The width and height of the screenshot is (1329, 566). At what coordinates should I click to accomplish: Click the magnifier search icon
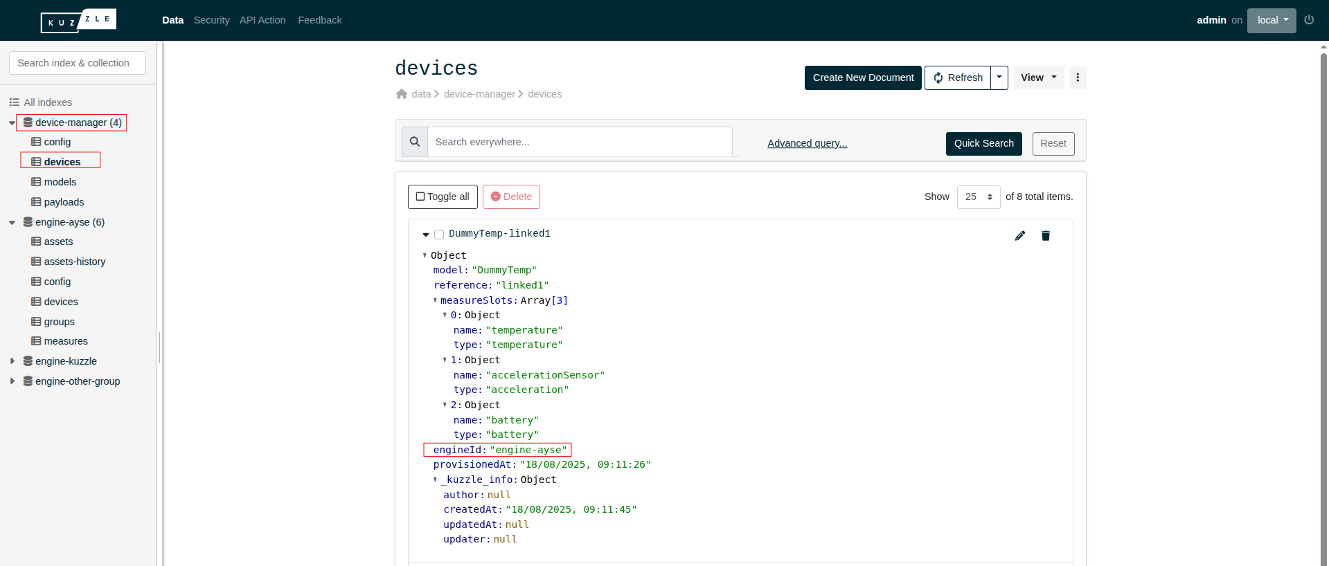415,142
